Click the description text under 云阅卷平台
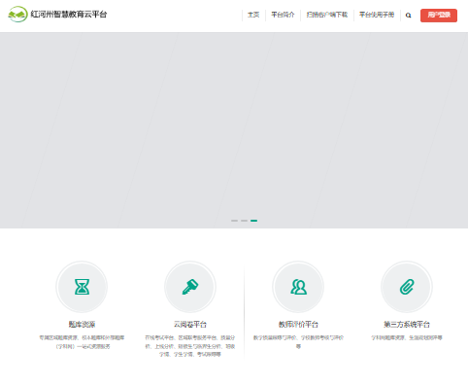The width and height of the screenshot is (468, 385). [190, 346]
